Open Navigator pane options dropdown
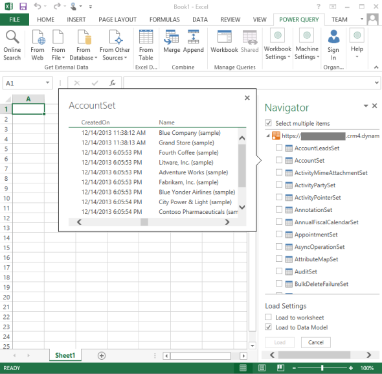 pos(366,106)
